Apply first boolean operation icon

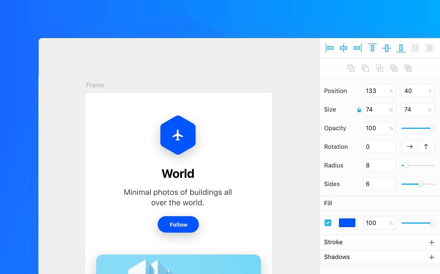click(351, 68)
